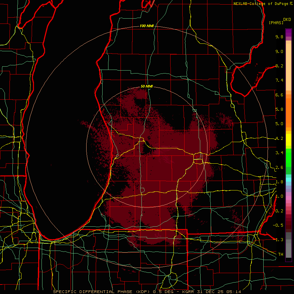Image resolution: width=294 pixels, height=294 pixels.
Task: Click the 6.6 legend value
Action: [279, 95]
